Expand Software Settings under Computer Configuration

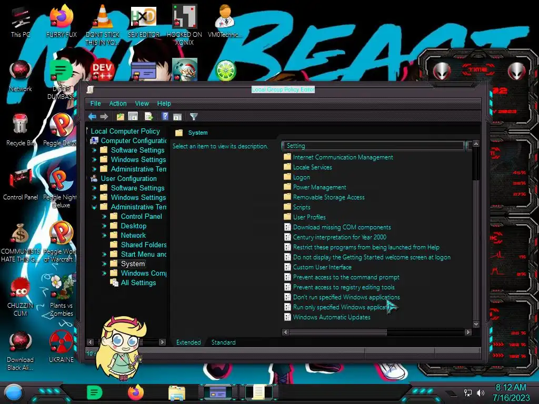(x=94, y=150)
